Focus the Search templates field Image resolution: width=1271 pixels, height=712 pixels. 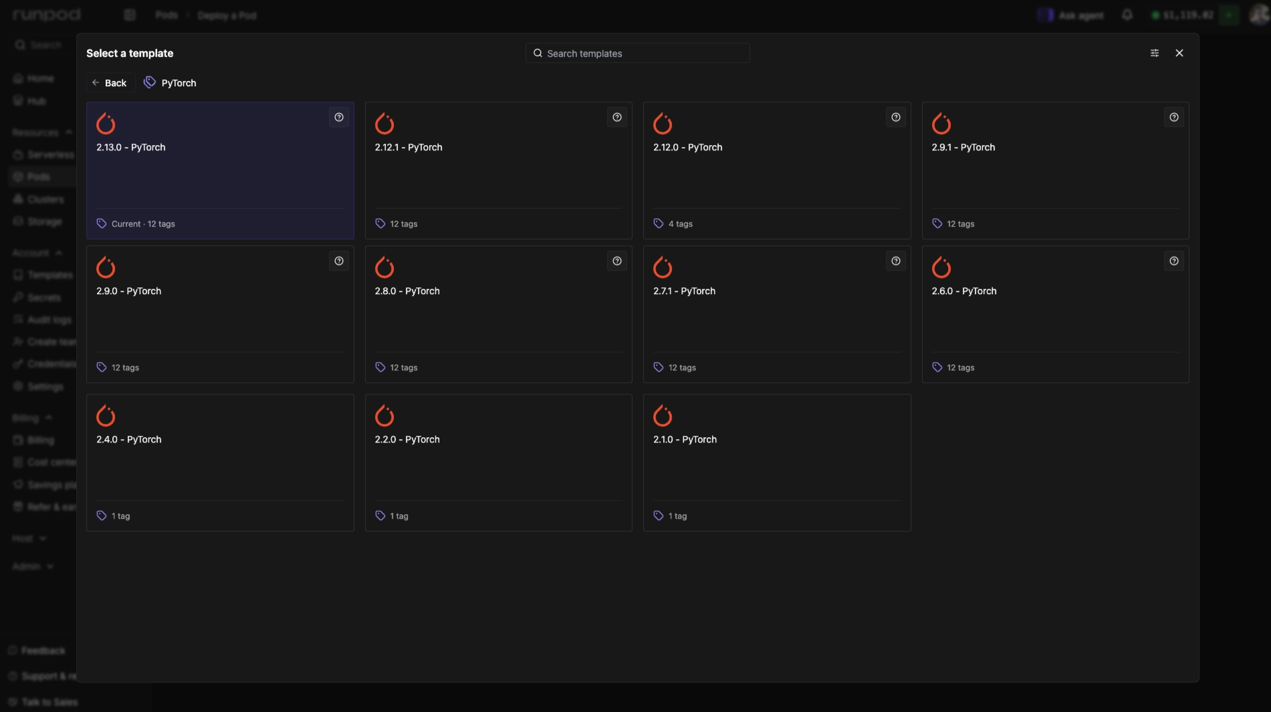pos(638,53)
